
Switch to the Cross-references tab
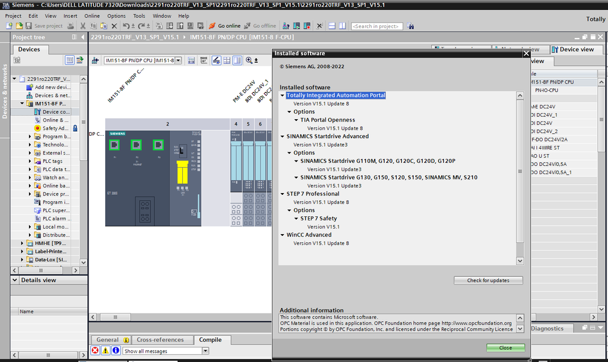click(x=160, y=339)
